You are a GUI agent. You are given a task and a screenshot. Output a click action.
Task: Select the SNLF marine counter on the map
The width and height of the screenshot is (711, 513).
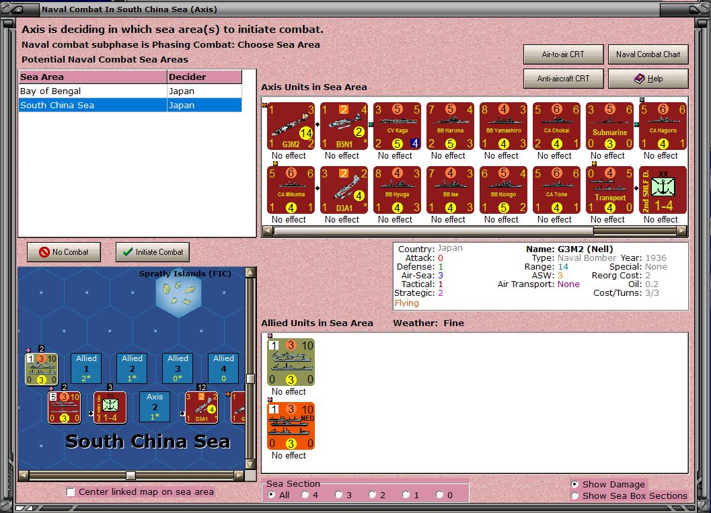coord(110,407)
